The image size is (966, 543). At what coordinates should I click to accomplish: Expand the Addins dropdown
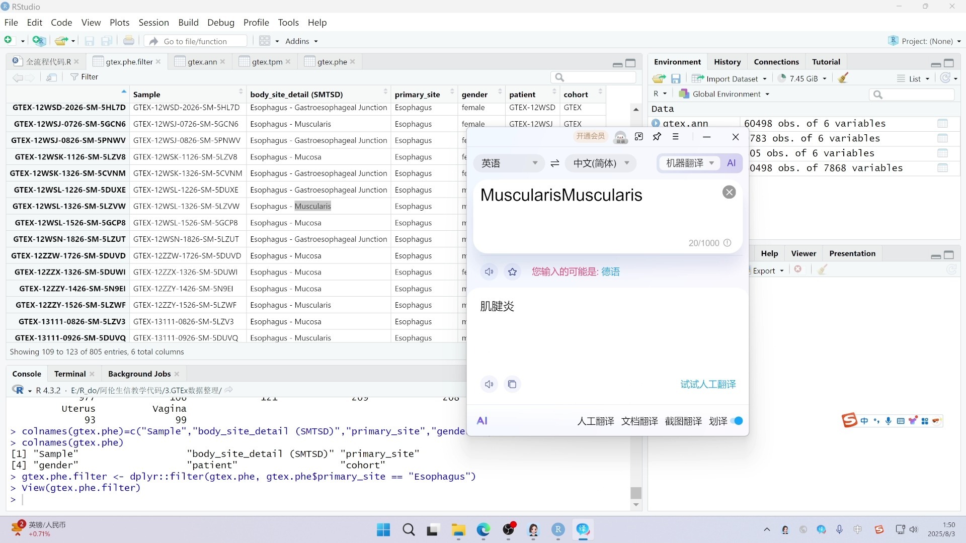click(x=301, y=41)
